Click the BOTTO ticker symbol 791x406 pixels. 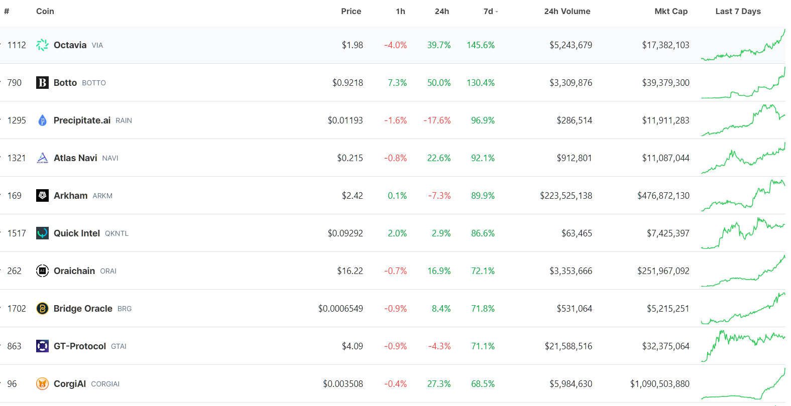point(94,83)
